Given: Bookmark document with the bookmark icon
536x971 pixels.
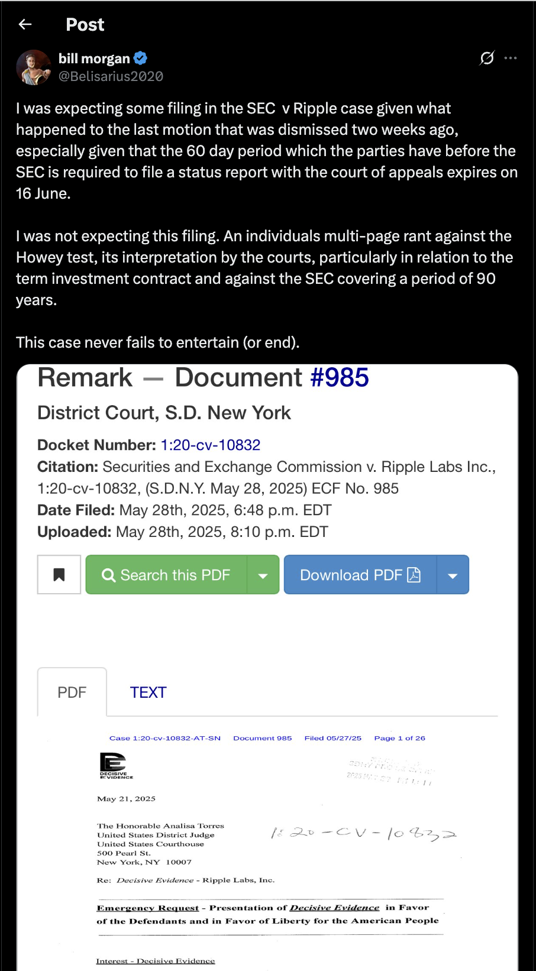Looking at the screenshot, I should [59, 574].
